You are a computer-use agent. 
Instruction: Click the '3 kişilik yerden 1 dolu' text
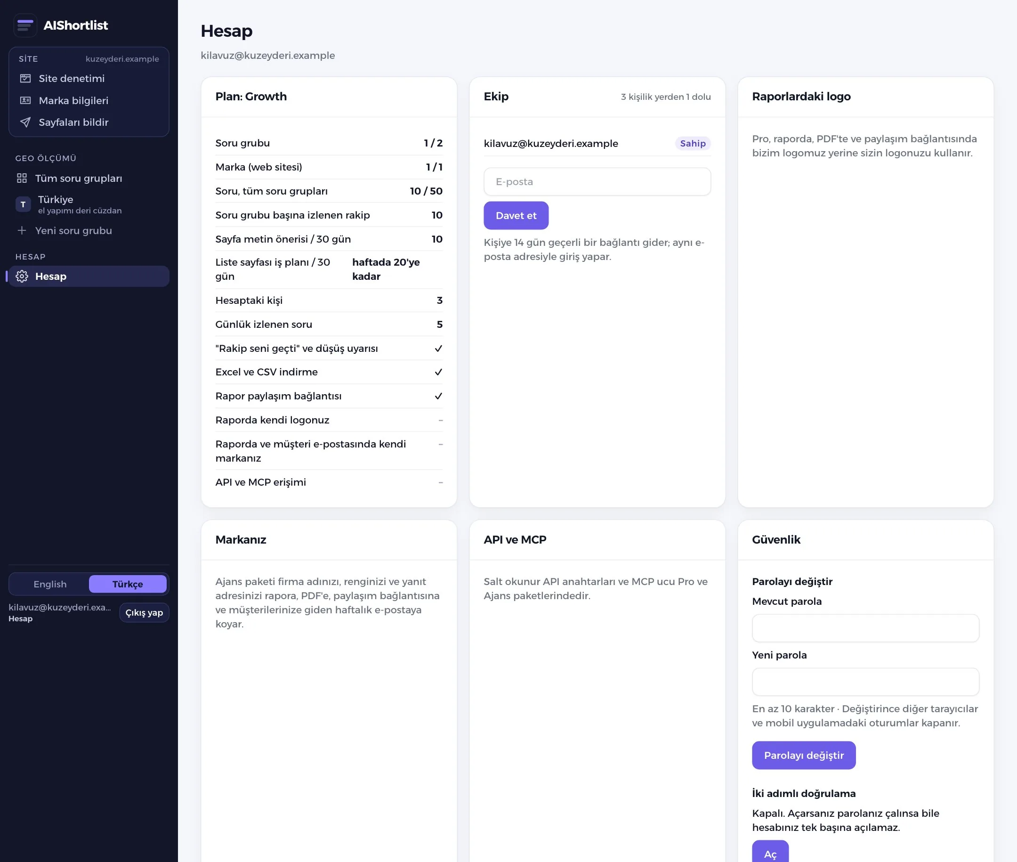[x=665, y=97]
